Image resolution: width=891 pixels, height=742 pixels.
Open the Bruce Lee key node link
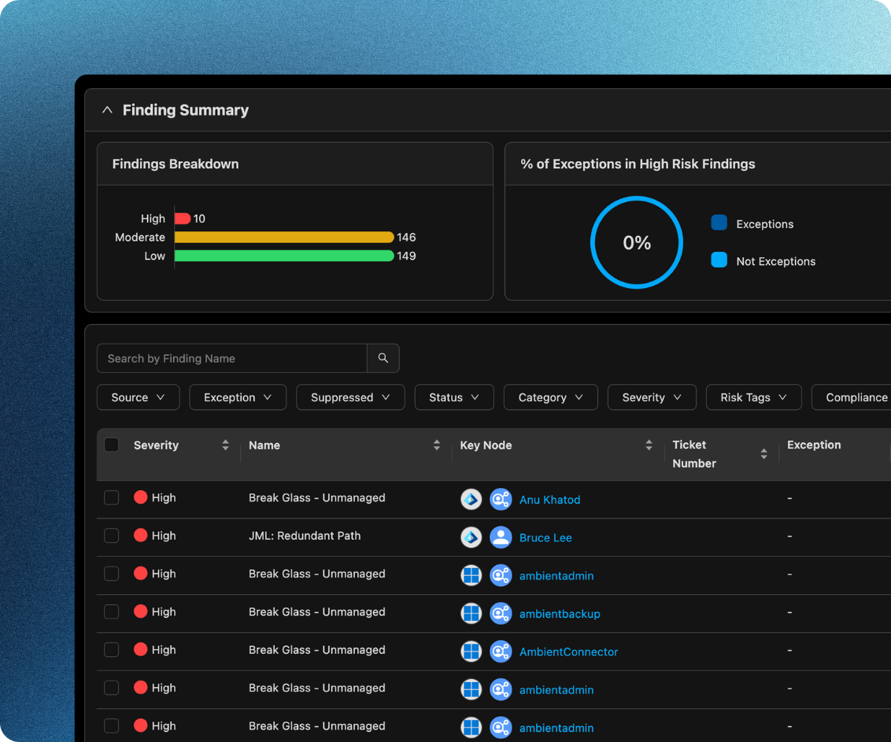[545, 538]
